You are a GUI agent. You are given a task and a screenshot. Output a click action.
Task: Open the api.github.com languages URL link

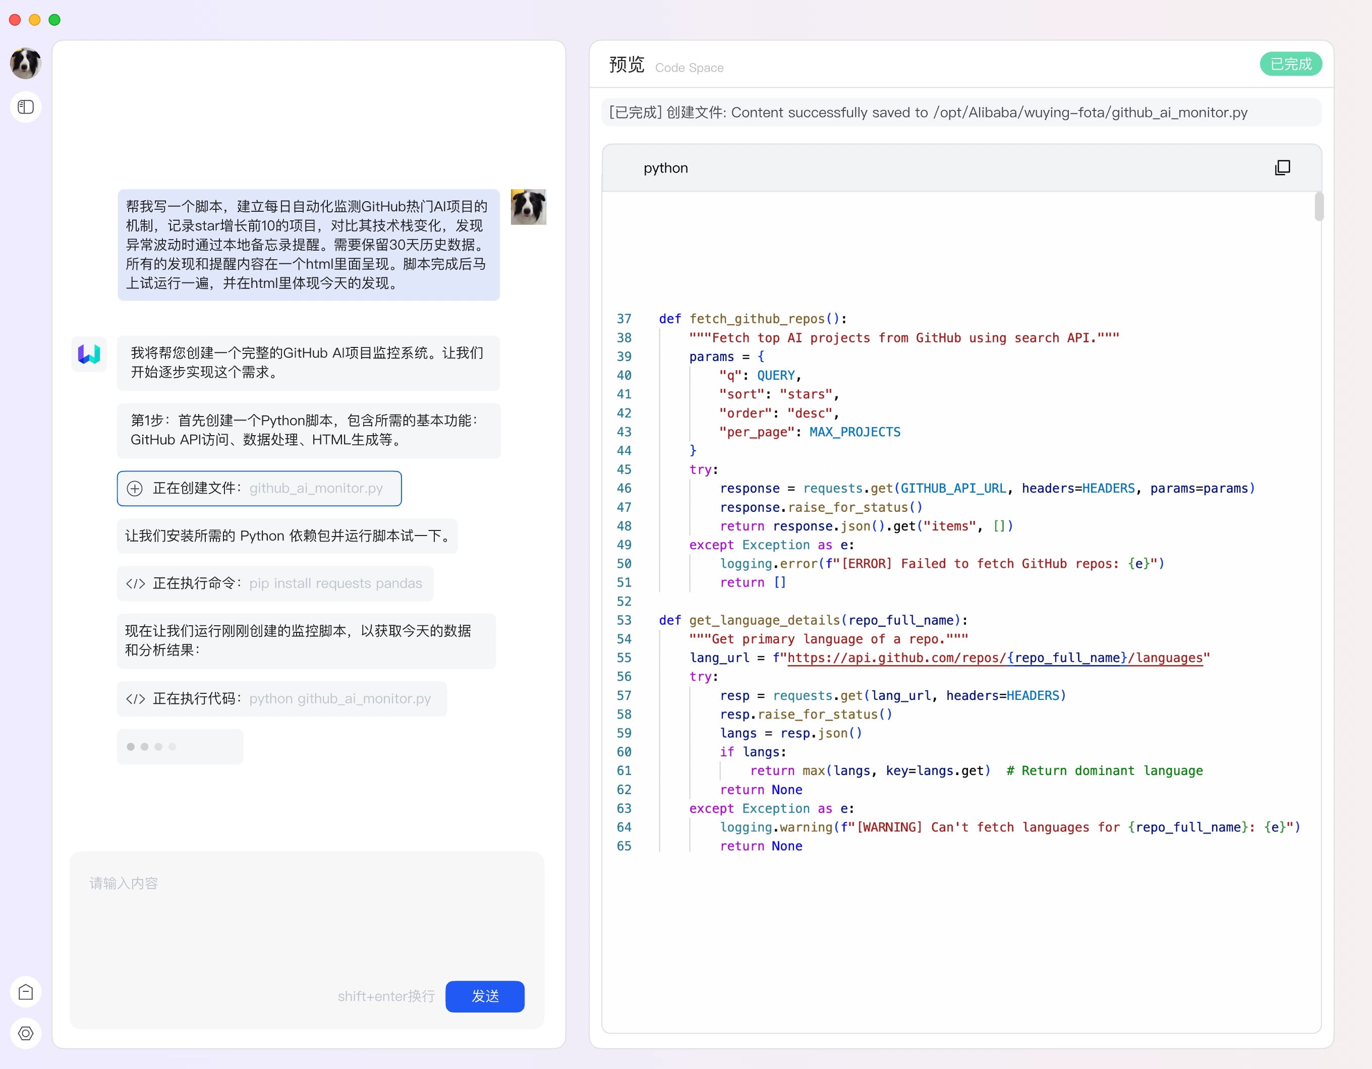click(995, 658)
